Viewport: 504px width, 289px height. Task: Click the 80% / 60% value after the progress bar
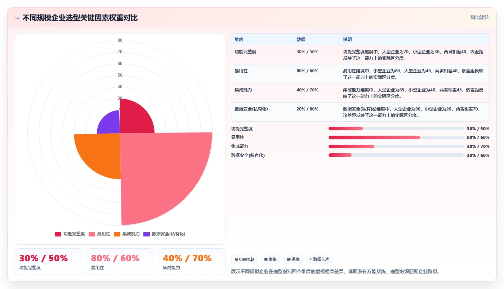[x=478, y=137]
